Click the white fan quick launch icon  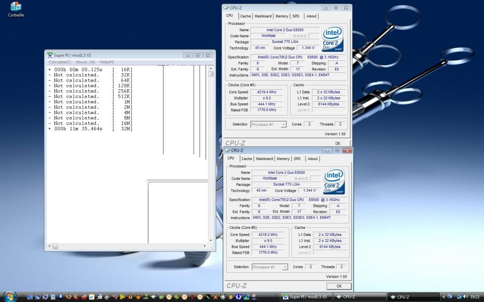click(223, 297)
